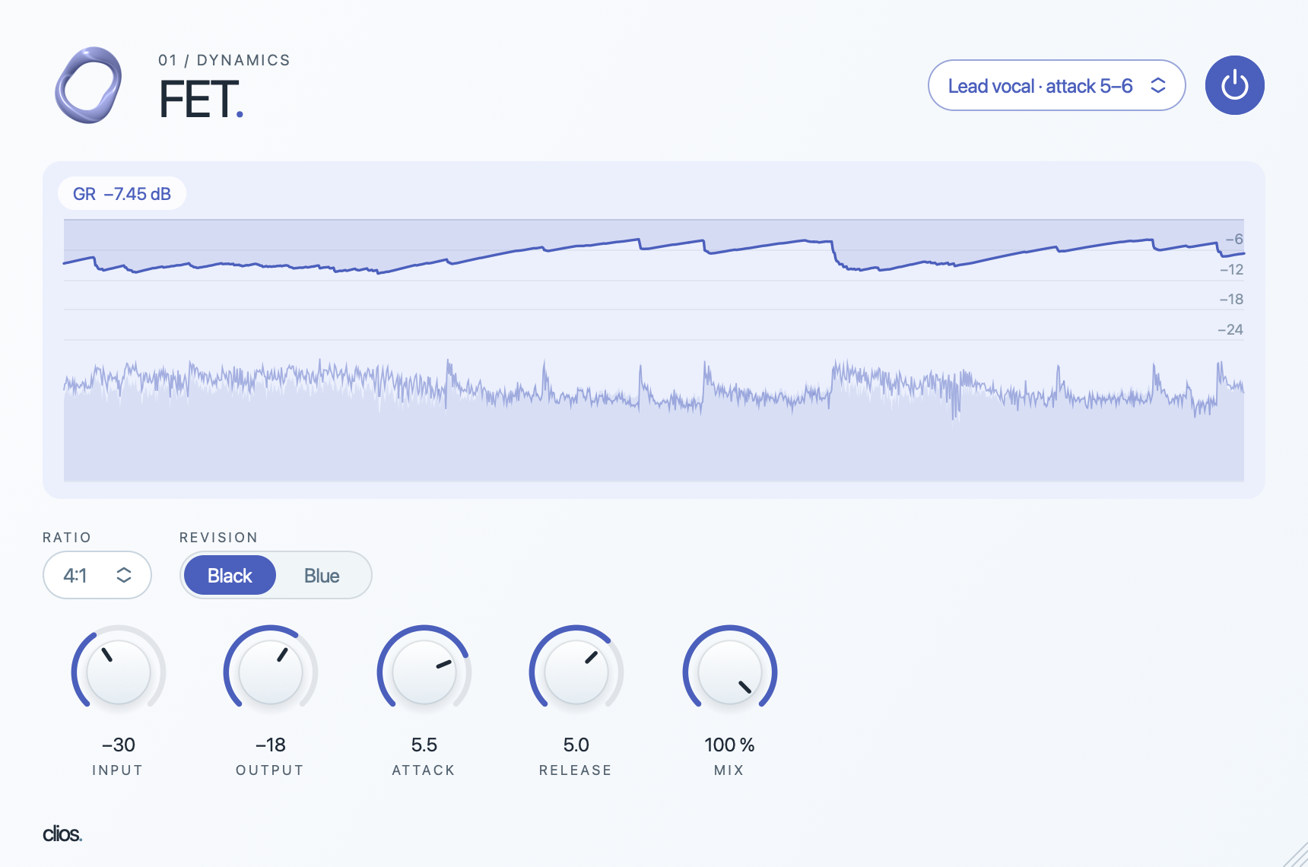
Task: Open the 4:1 ratio dropdown
Action: point(97,575)
